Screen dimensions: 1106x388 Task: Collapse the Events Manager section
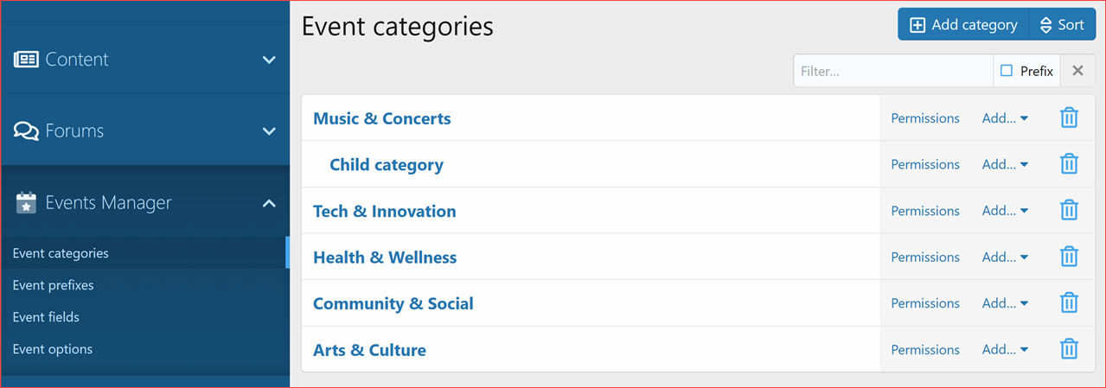pos(269,203)
